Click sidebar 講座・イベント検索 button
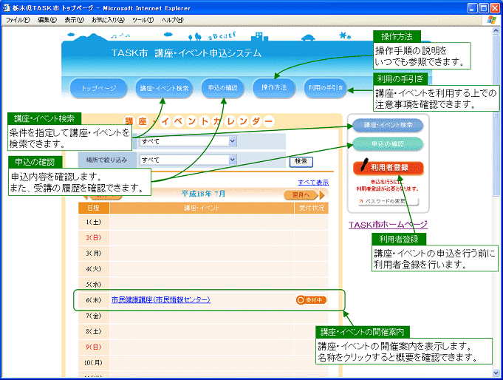The image size is (503, 380). pyautogui.click(x=388, y=125)
